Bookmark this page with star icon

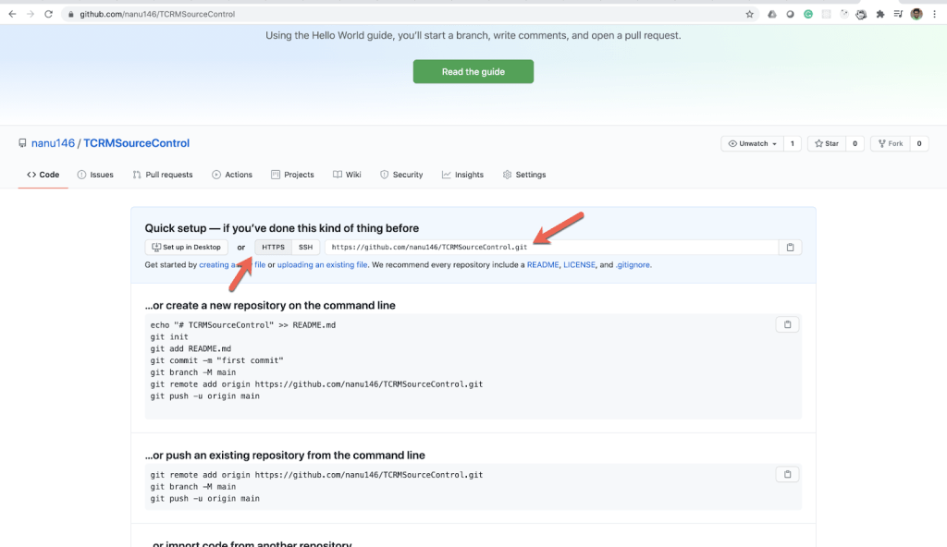pos(750,14)
